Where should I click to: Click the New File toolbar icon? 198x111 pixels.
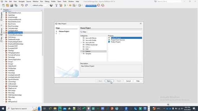click(x=3, y=5)
